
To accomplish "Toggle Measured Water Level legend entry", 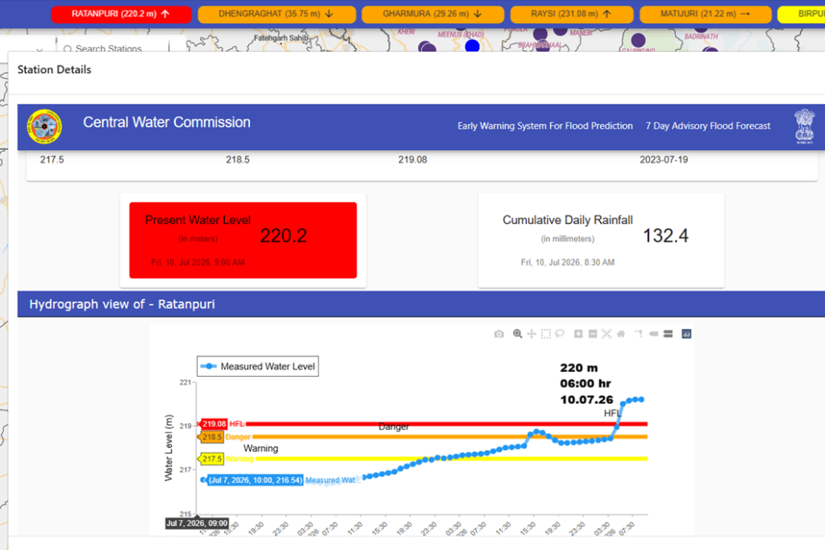I will pos(258,366).
